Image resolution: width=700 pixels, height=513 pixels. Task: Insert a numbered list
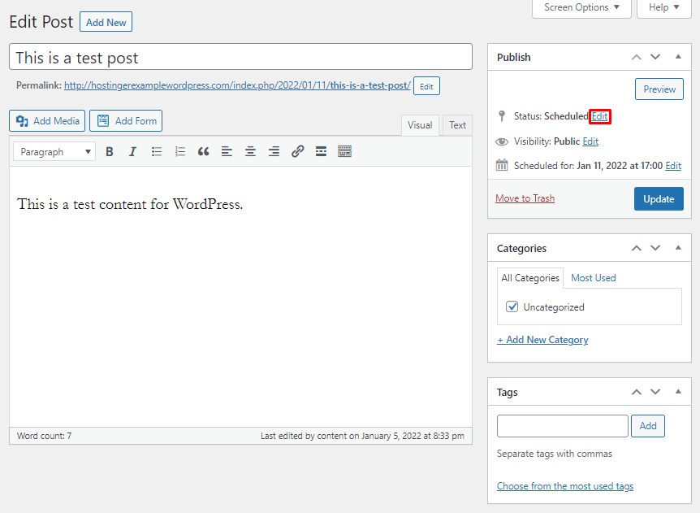[x=180, y=151]
